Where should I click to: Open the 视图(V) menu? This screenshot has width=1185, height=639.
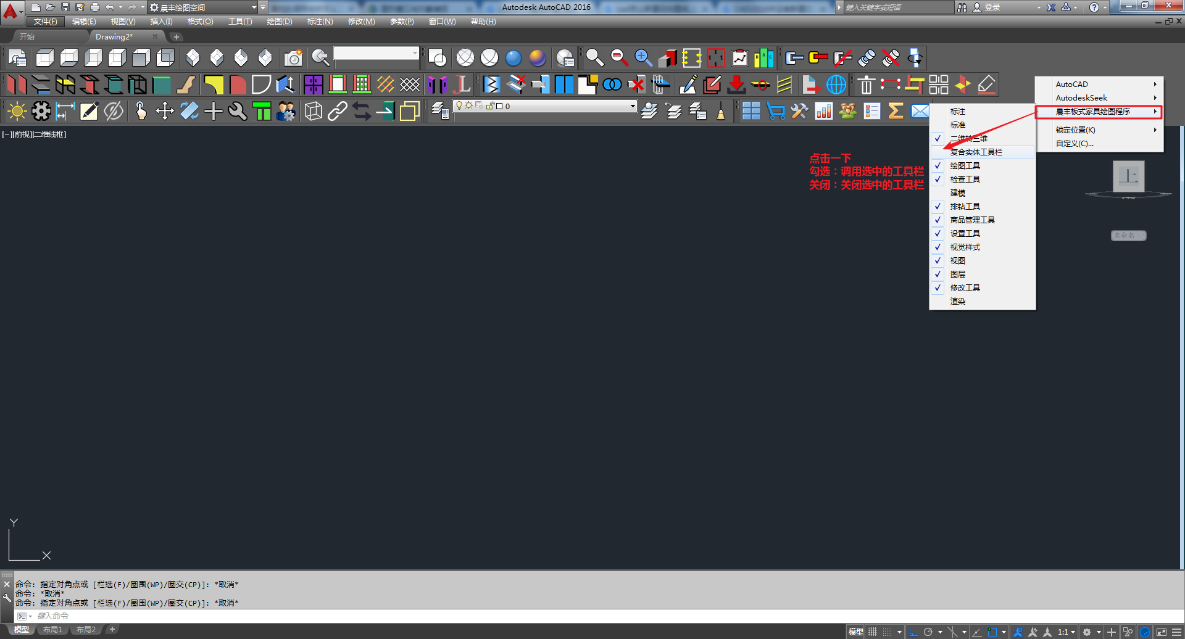123,22
